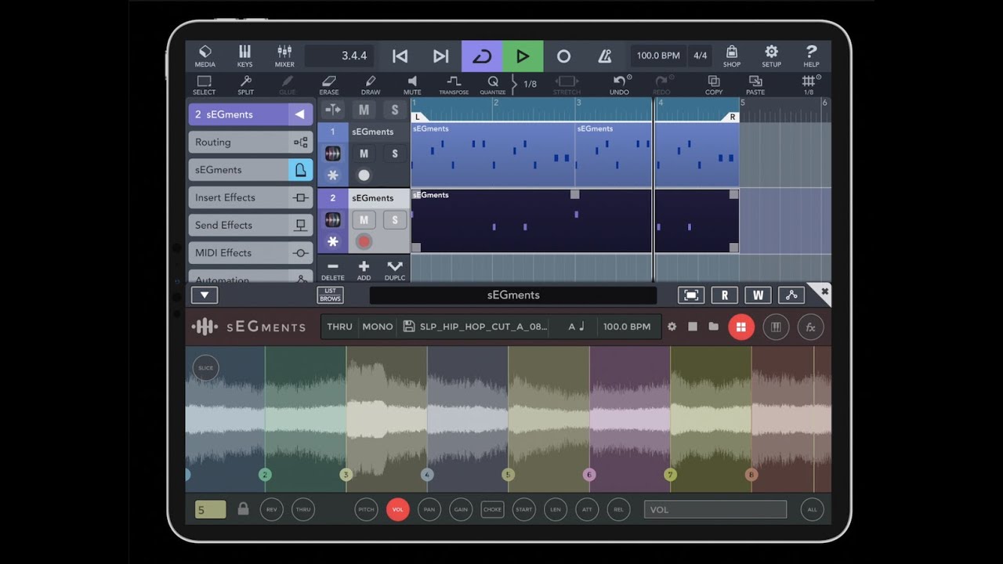Undo the last action

[619, 85]
